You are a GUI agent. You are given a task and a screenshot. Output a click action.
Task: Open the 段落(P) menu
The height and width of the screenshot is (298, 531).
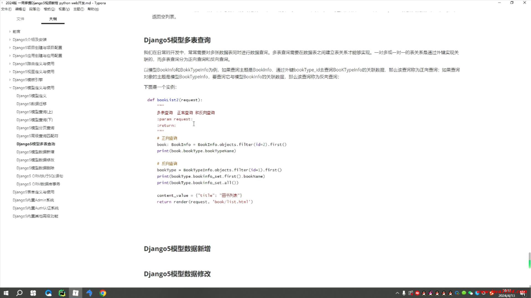pos(35,9)
